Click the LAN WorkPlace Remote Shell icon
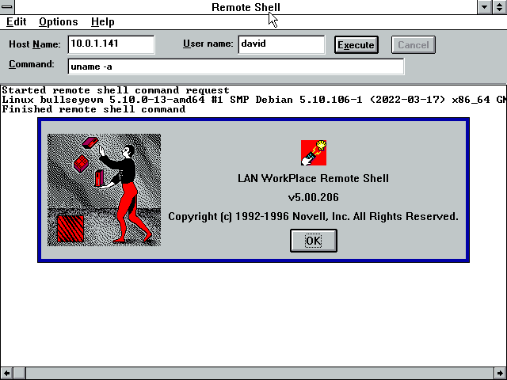This screenshot has height=380, width=507. point(314,153)
